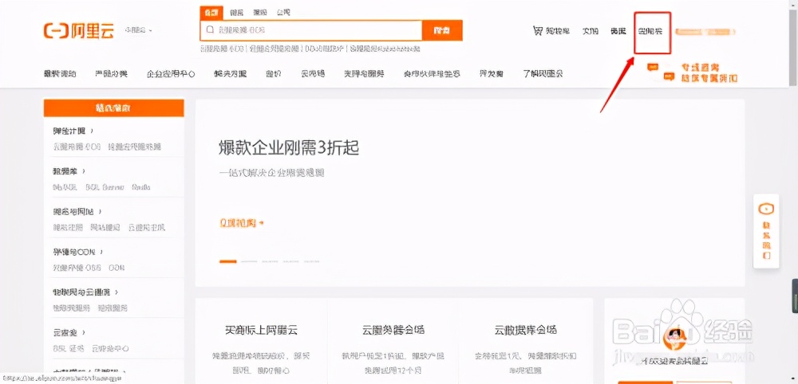Open the 控制台 console link
Image resolution: width=798 pixels, height=384 pixels.
point(651,31)
